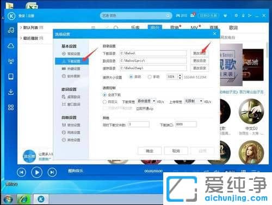Open the Windows Start menu
Image resolution: width=272 pixels, height=205 pixels.
(x=8, y=200)
